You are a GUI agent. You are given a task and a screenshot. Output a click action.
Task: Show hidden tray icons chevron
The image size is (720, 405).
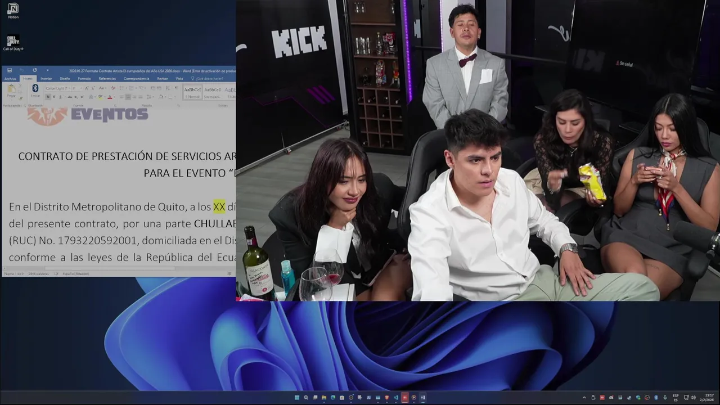click(x=584, y=398)
